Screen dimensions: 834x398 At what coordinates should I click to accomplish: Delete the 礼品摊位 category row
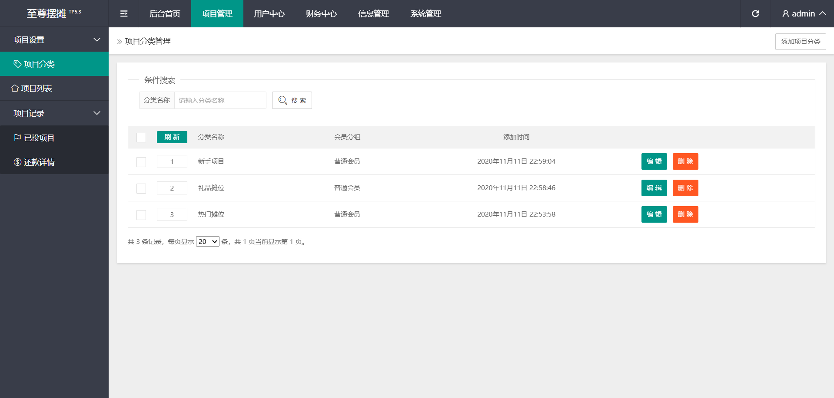pos(685,188)
